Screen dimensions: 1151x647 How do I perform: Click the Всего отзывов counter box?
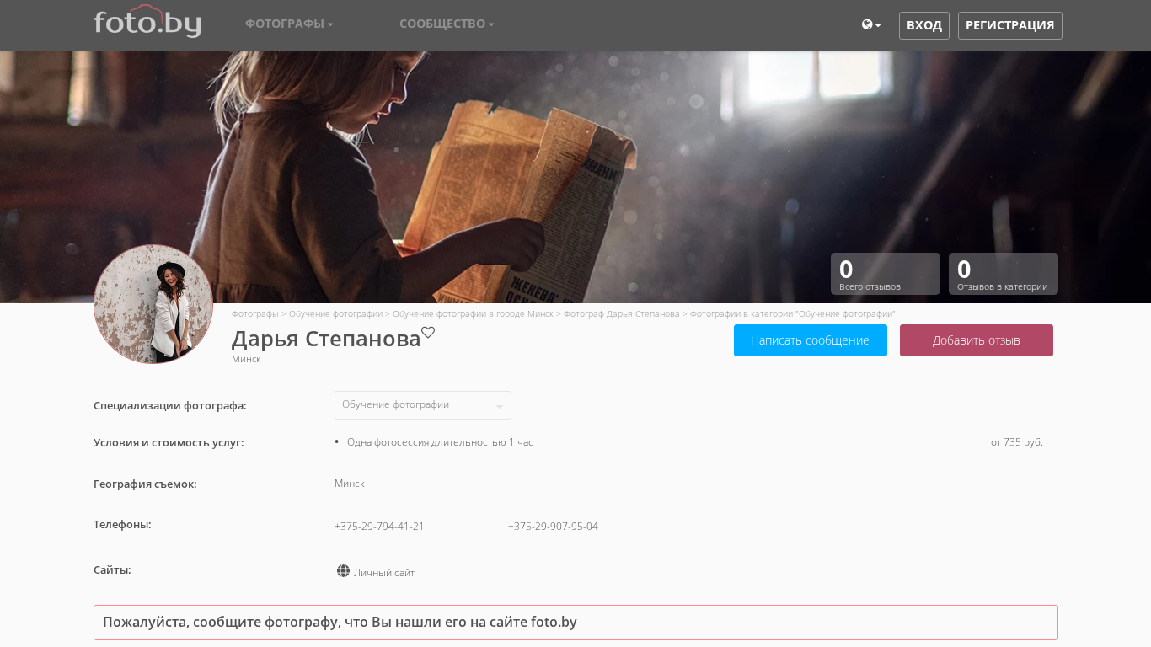(886, 274)
